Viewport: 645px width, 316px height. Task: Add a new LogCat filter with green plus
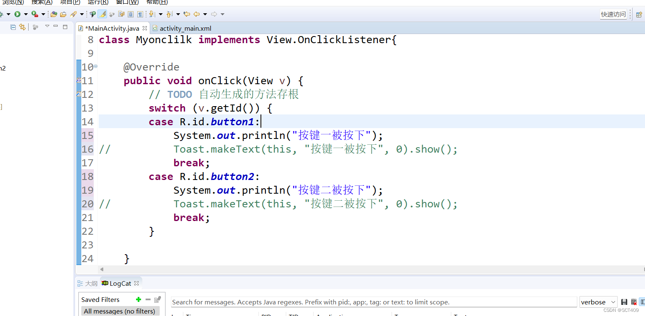click(139, 299)
